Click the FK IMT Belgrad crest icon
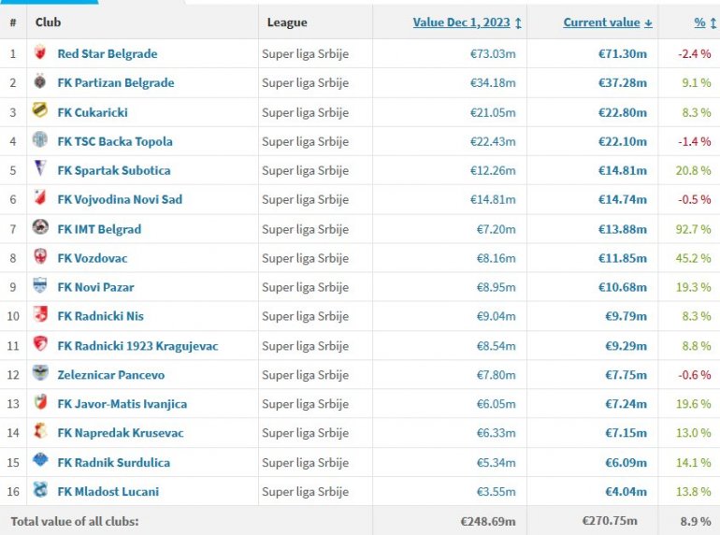This screenshot has width=720, height=535. (x=40, y=228)
